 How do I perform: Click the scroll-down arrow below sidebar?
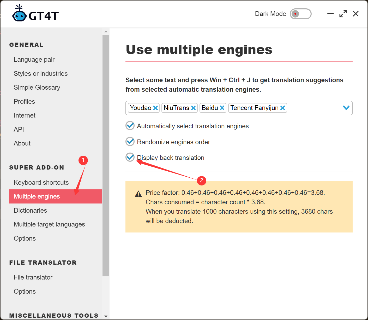106,316
